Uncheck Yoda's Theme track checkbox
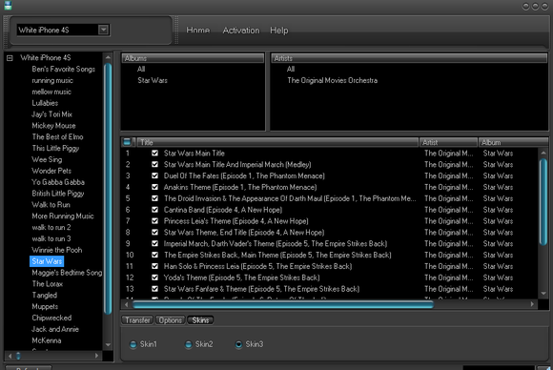Viewport: 553px width, 370px height. (x=154, y=277)
